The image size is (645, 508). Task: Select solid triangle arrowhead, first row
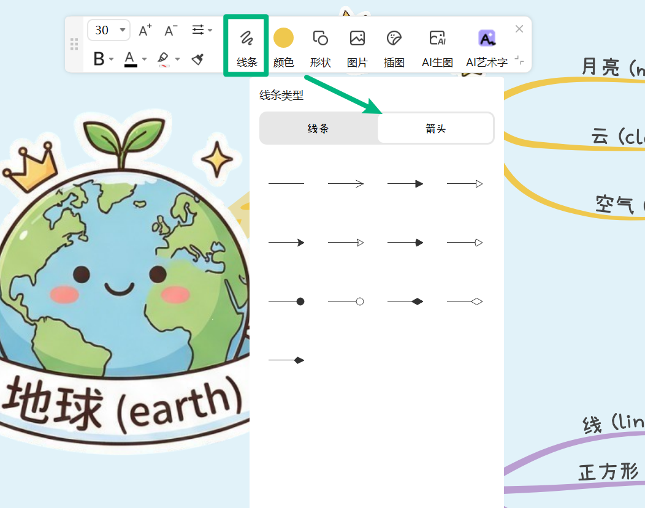(405, 184)
